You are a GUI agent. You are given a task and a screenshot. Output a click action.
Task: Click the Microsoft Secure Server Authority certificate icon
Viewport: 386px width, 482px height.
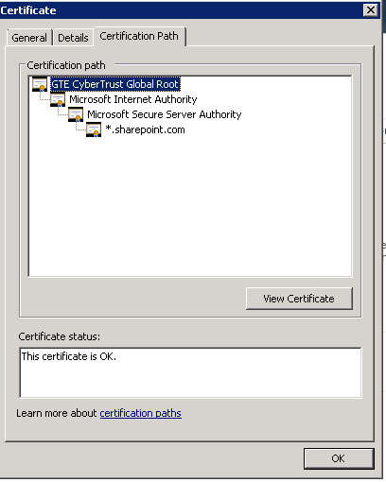[x=76, y=114]
